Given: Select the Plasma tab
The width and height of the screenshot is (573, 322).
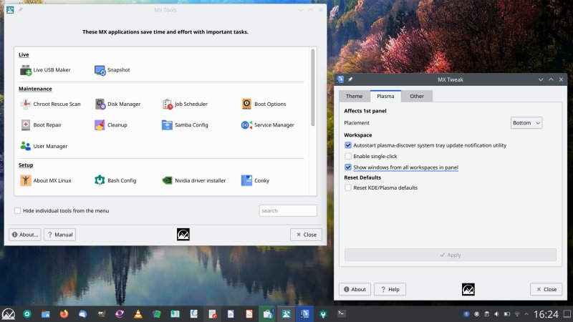Looking at the screenshot, I should [385, 96].
